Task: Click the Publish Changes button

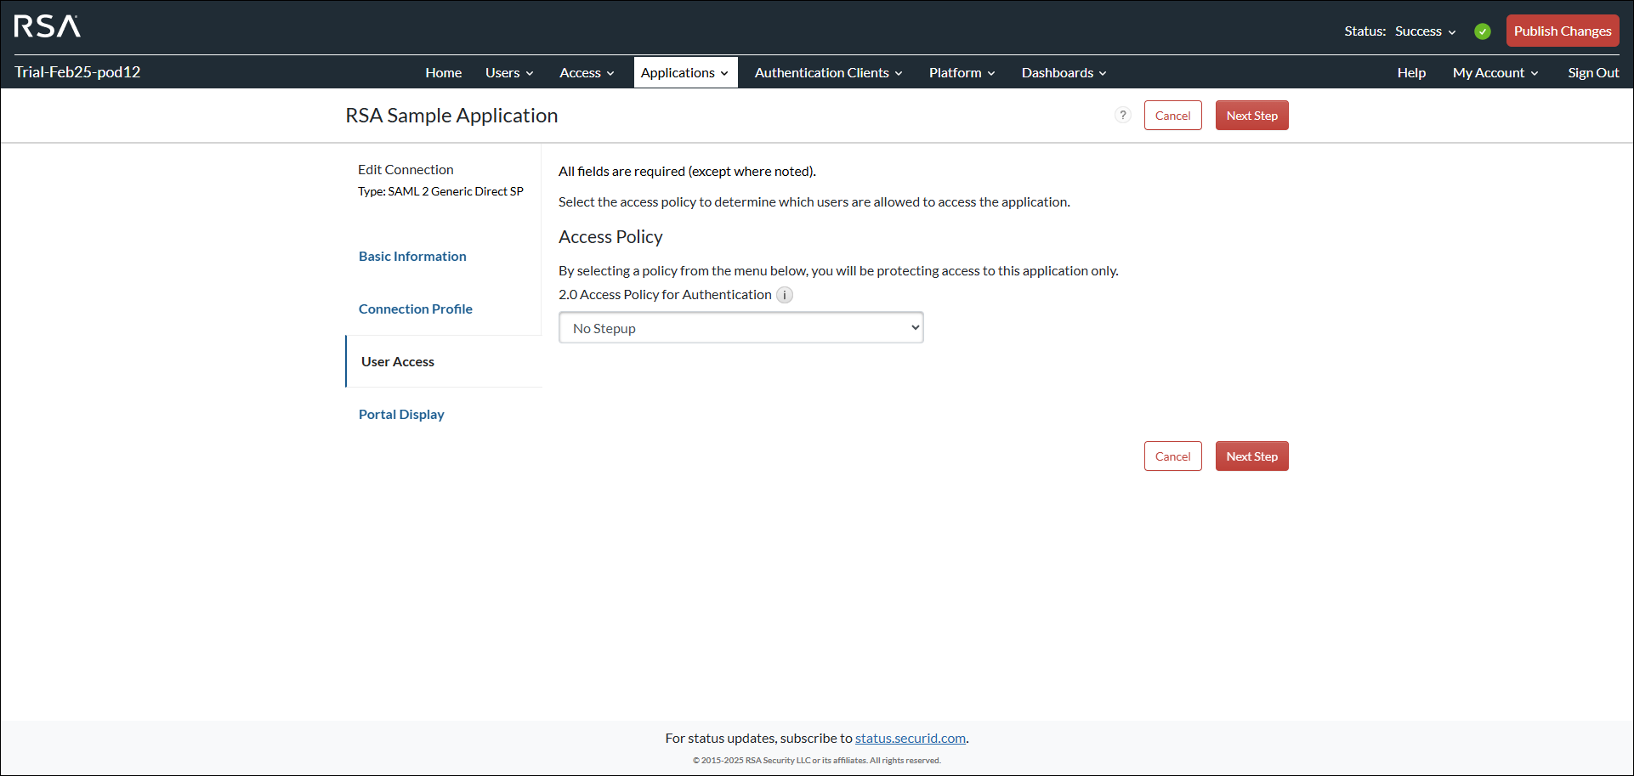Action: click(x=1563, y=31)
